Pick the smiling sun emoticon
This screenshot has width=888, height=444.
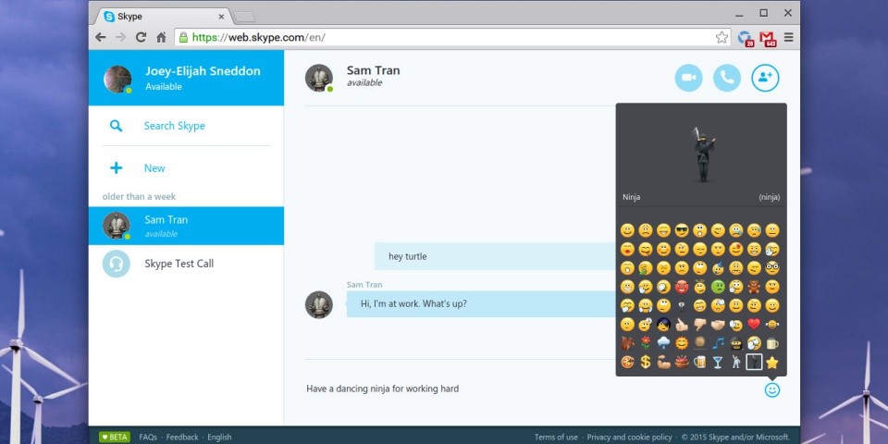[x=682, y=343]
